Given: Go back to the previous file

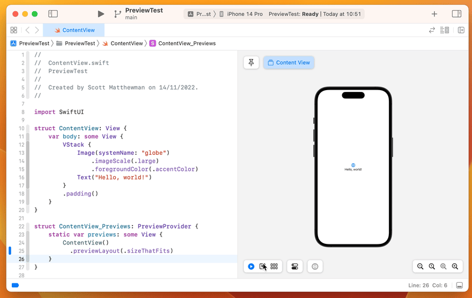Looking at the screenshot, I should [27, 30].
